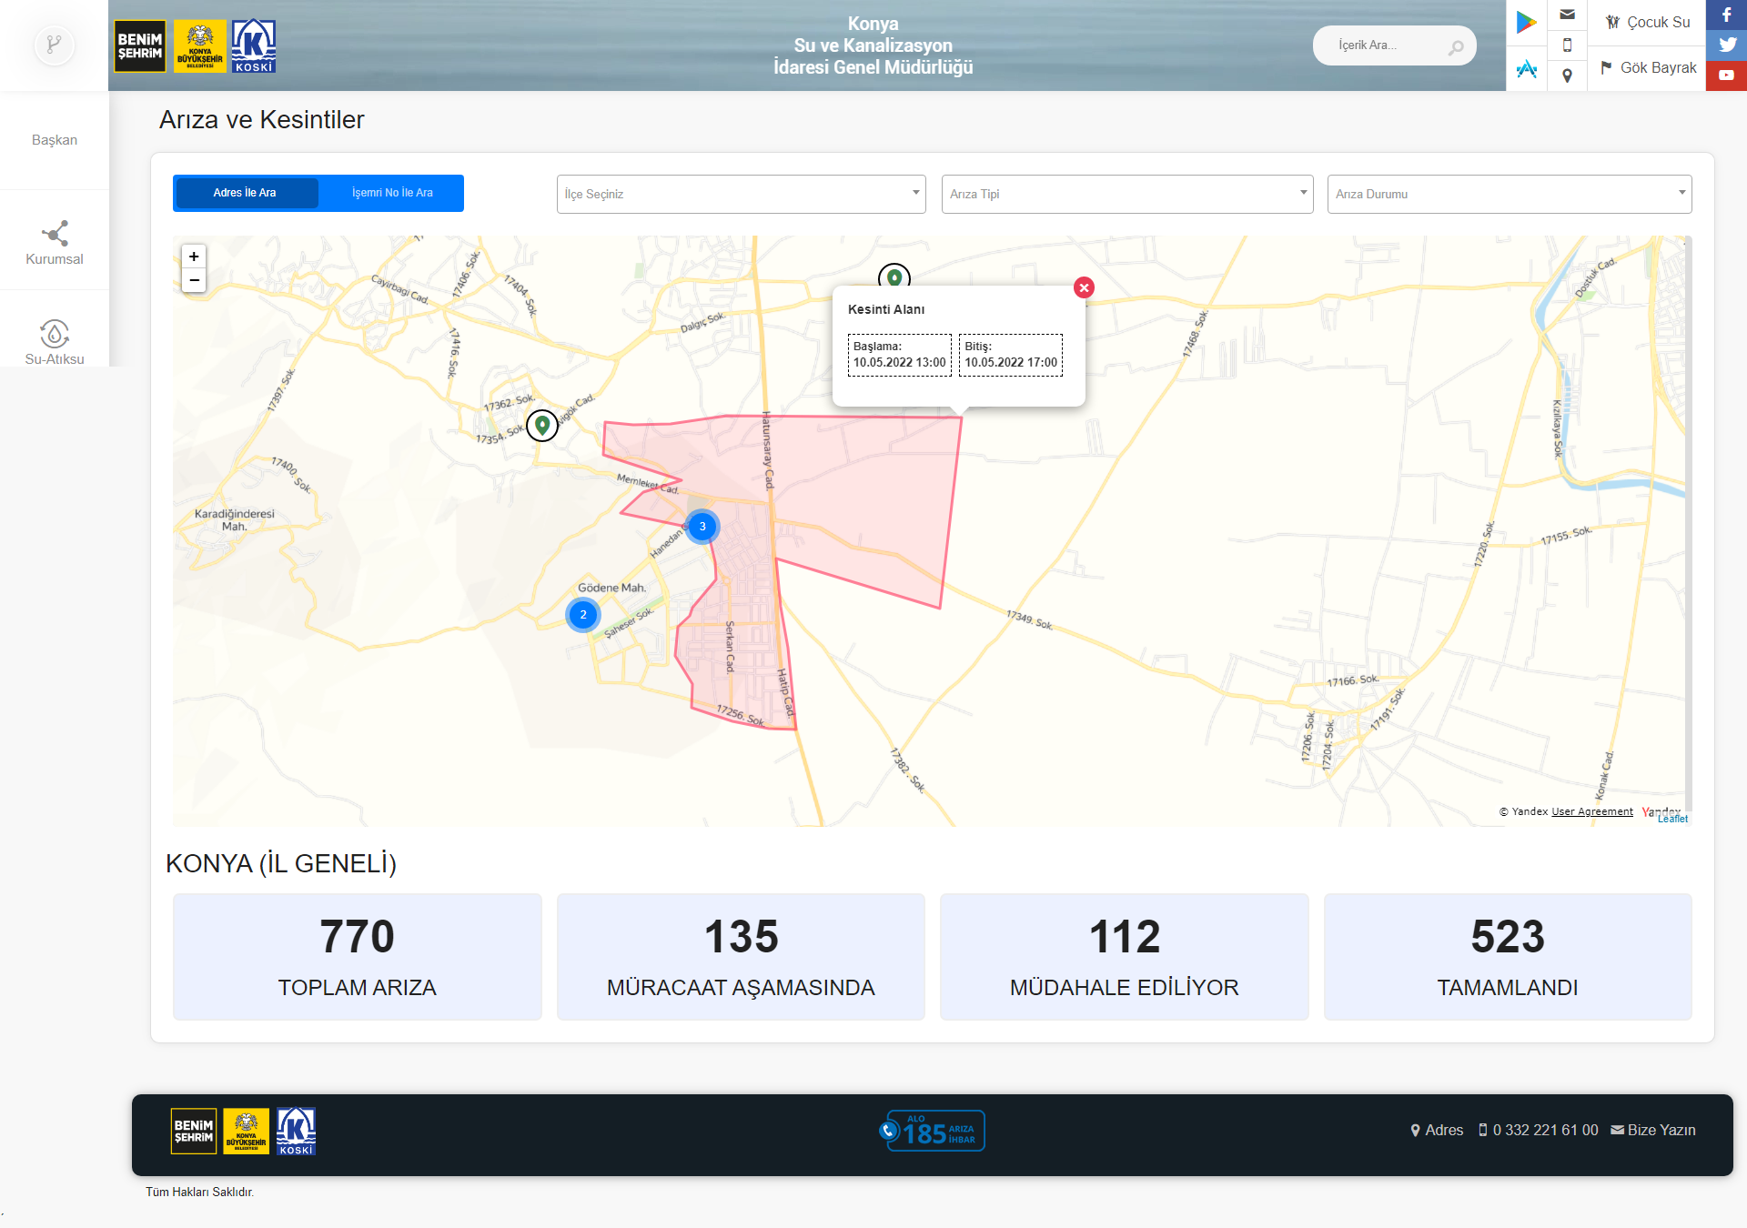Open the Su-Atıksu sidebar menu

click(x=55, y=343)
